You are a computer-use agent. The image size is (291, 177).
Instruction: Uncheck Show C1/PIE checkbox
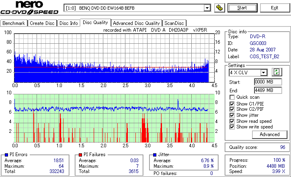point(232,104)
